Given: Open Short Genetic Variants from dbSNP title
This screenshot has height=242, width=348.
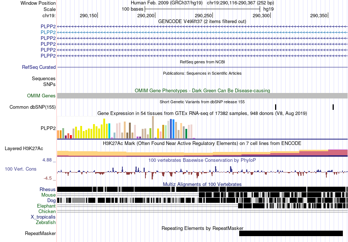Looking at the screenshot, I should (202, 102).
